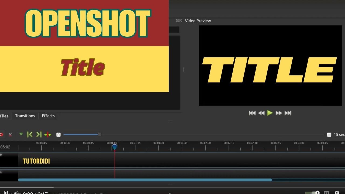Viewport: 345px width, 194px height.
Task: Open the player settings gear
Action: pyautogui.click(x=337, y=193)
